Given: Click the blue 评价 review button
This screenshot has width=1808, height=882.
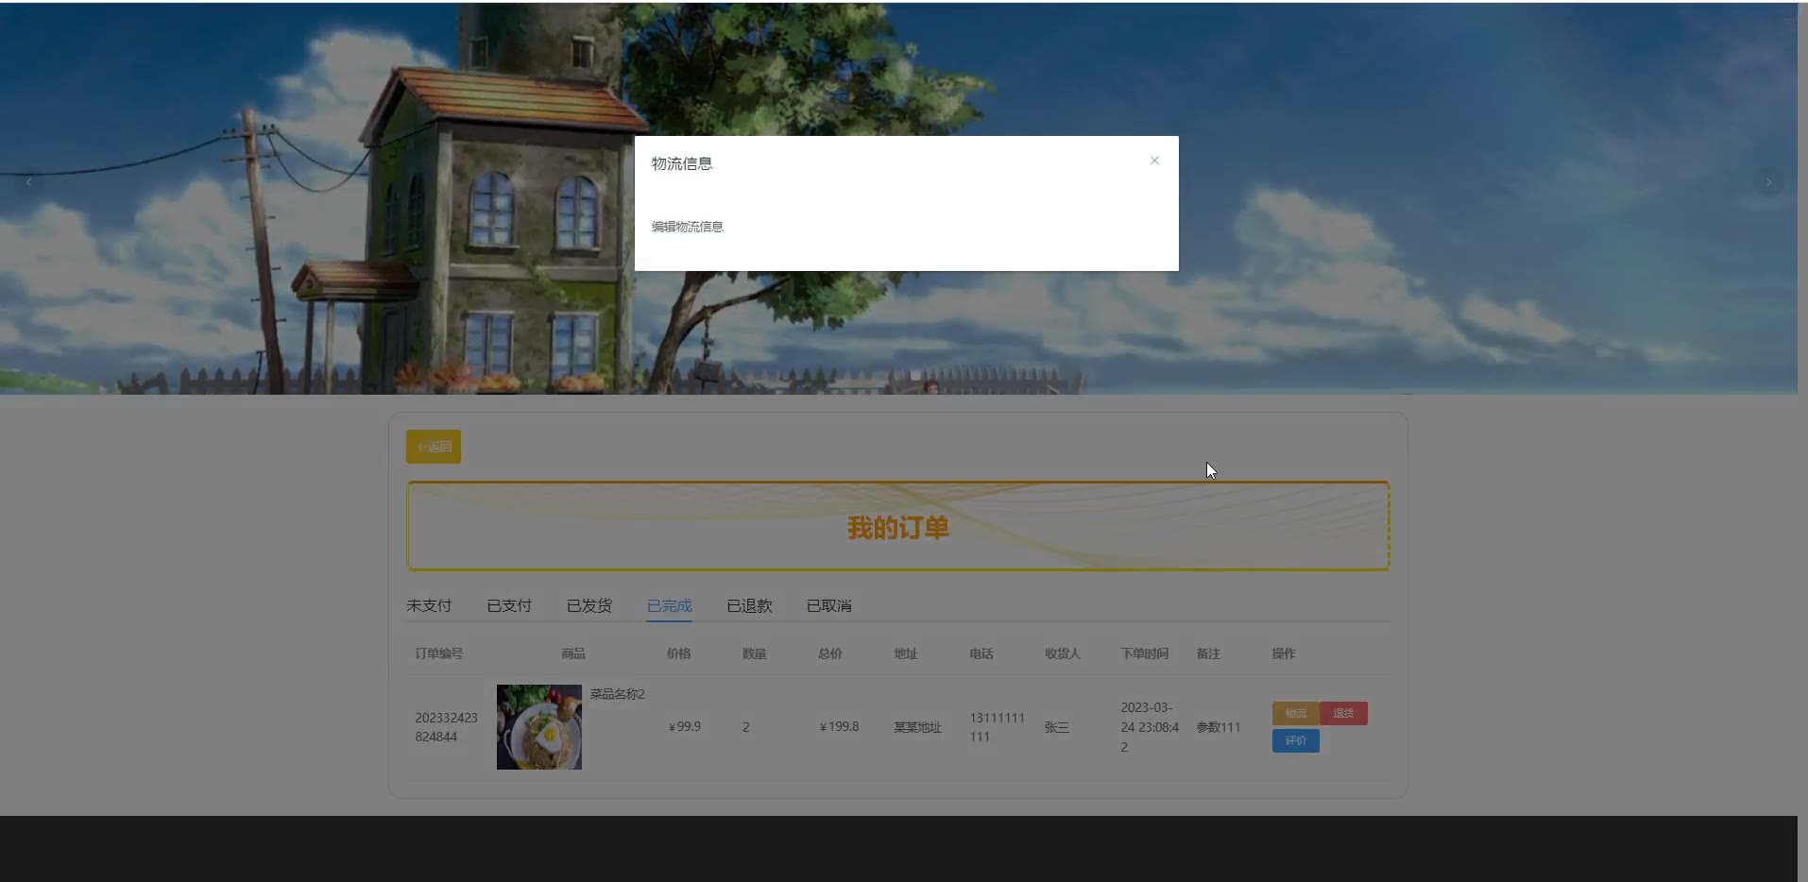Looking at the screenshot, I should [1295, 740].
